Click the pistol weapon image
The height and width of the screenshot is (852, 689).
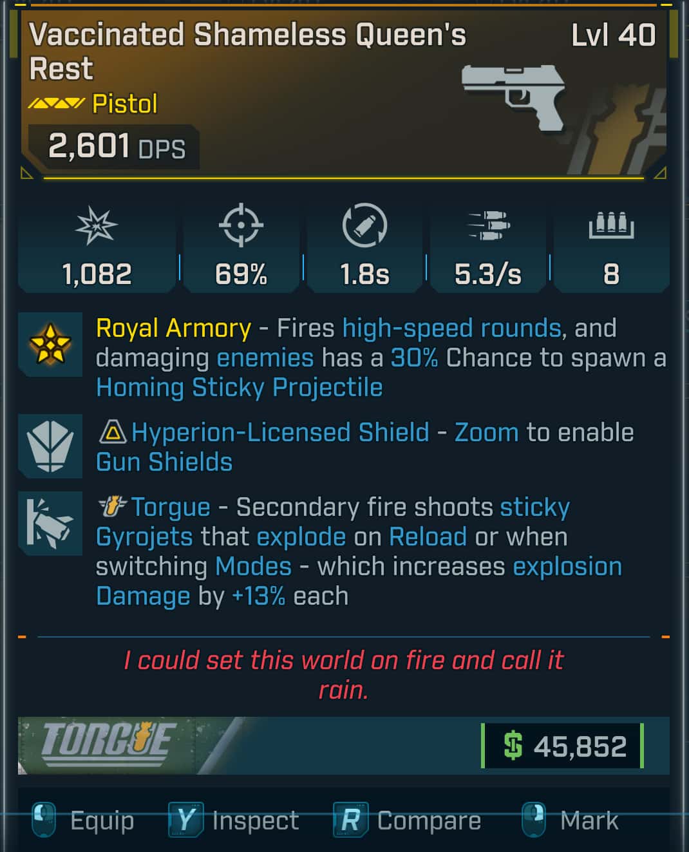click(x=513, y=97)
